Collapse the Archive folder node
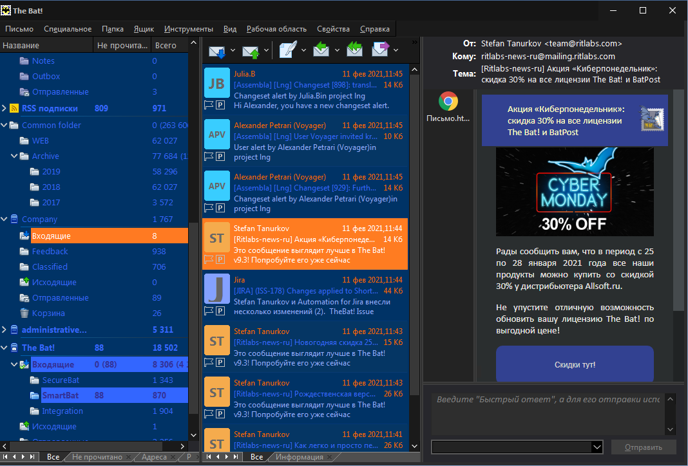This screenshot has width=688, height=466. point(14,156)
